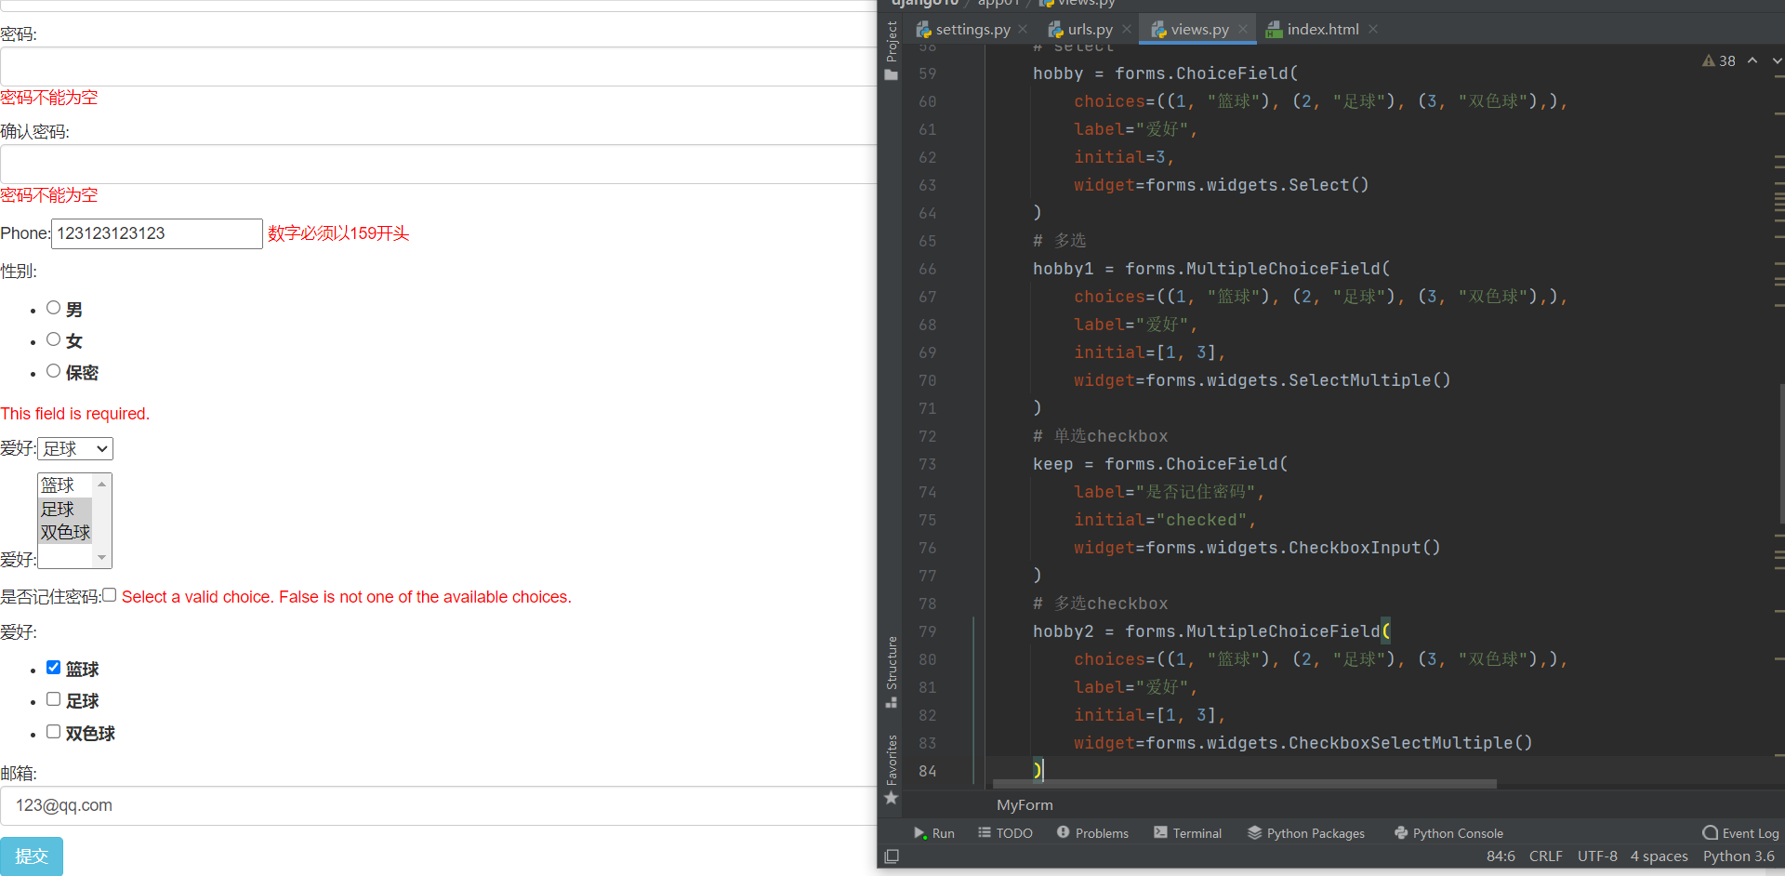The image size is (1785, 876).
Task: Click line number 79 in the gutter
Action: tap(928, 631)
